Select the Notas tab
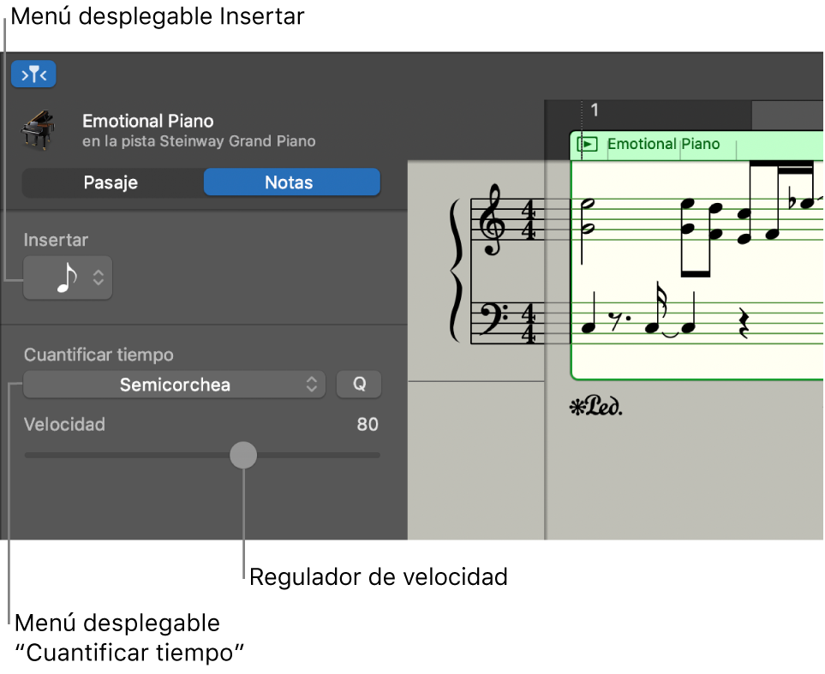The image size is (825, 674). [x=291, y=182]
